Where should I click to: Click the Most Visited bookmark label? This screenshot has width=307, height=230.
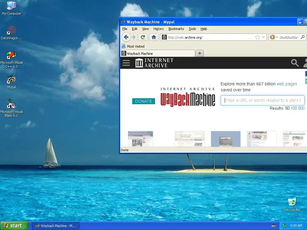(x=136, y=46)
